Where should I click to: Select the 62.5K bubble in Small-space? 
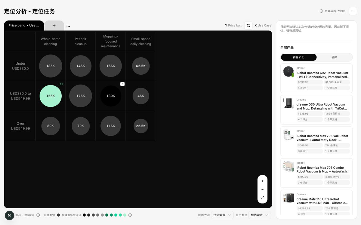coord(141,66)
